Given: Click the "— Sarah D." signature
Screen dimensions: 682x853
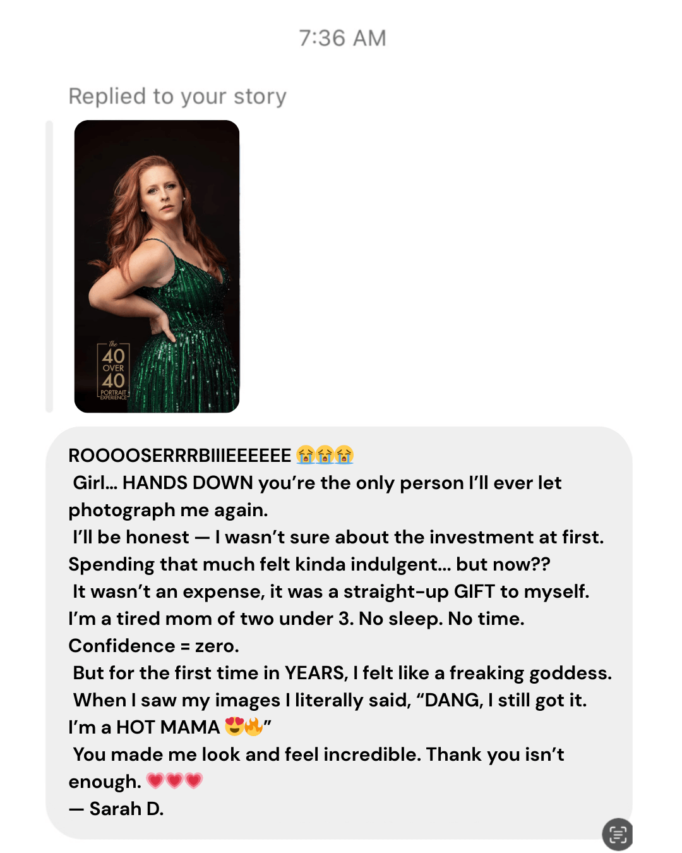Looking at the screenshot, I should pos(117,809).
